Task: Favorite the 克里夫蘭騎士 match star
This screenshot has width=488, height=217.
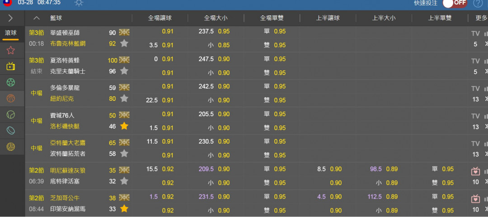Action: click(124, 71)
